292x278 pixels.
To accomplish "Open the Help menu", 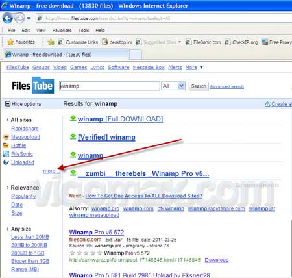I will pos(100,31).
